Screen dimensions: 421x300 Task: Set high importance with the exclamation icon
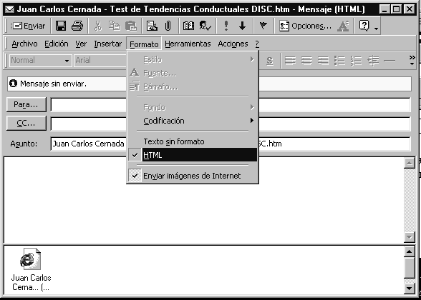[226, 26]
